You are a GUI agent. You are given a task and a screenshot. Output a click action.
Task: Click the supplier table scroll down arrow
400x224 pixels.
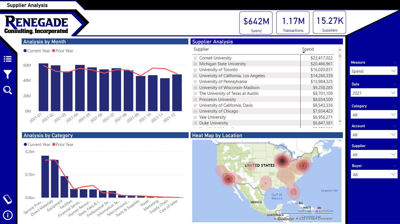(x=340, y=121)
